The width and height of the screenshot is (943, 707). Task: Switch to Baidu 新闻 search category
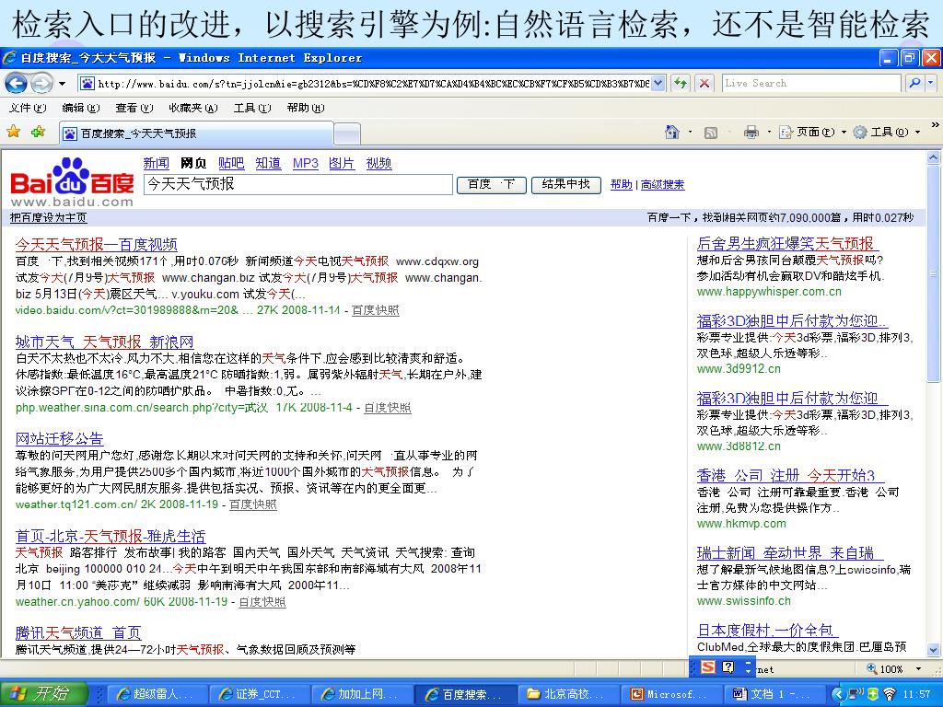pyautogui.click(x=156, y=163)
